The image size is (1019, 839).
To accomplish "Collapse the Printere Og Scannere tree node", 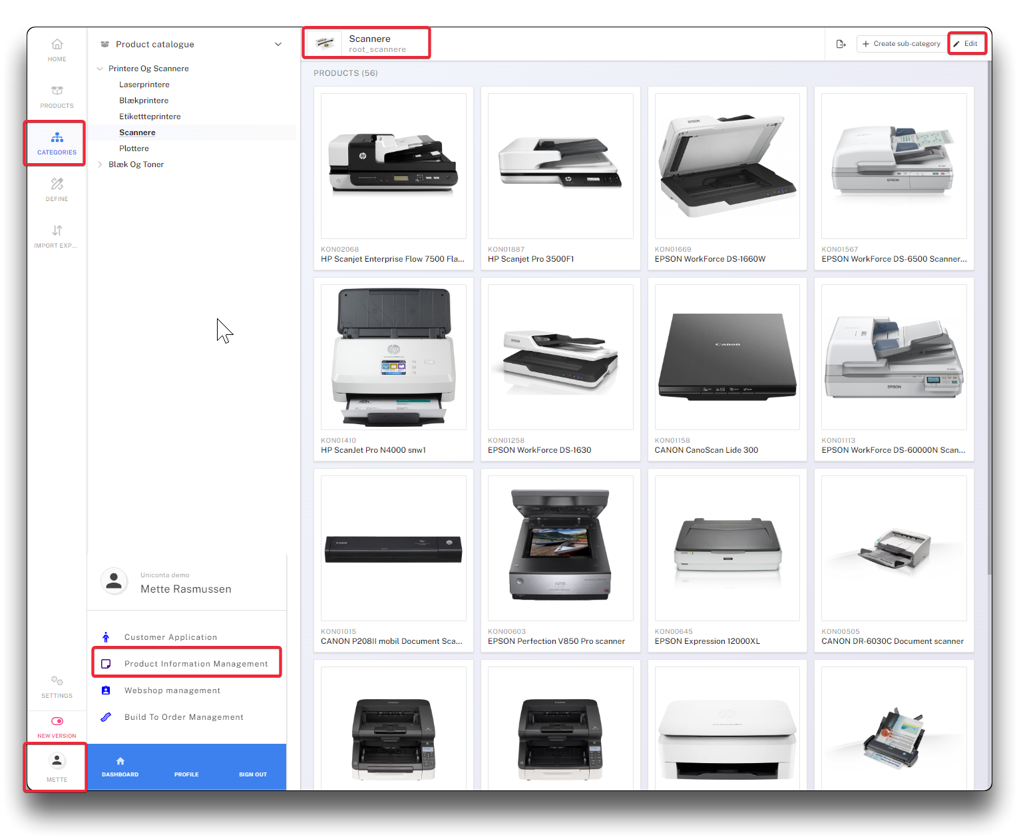I will tap(100, 69).
